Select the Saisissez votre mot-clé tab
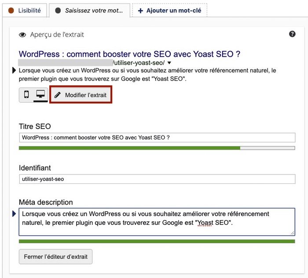 [x=91, y=10]
